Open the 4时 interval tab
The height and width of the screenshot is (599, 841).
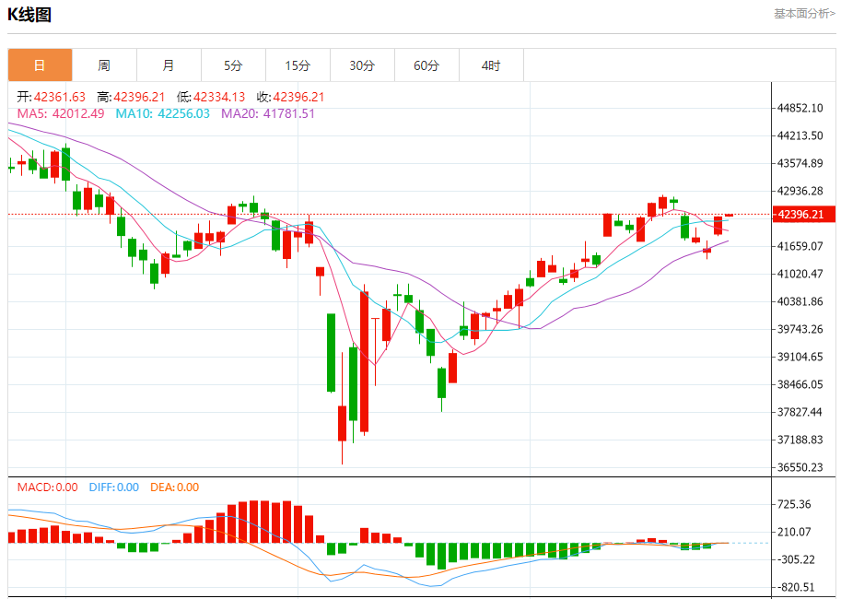(491, 65)
